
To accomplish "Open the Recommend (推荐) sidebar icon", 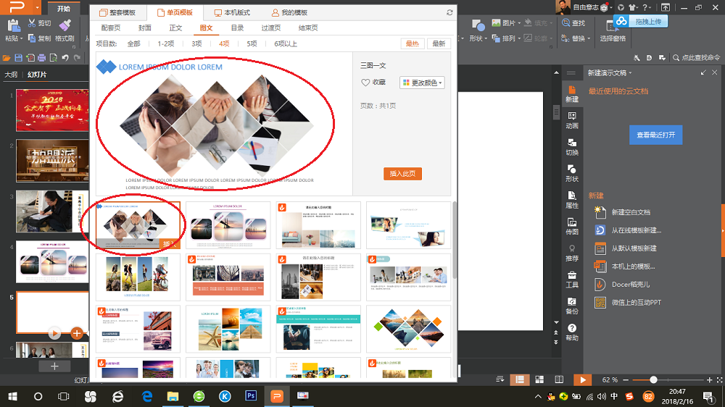I will 572,248.
